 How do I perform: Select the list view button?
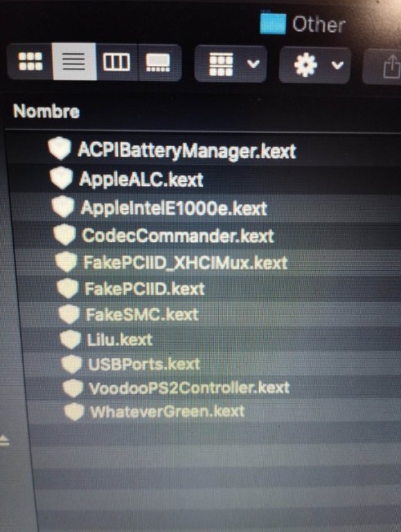74,62
